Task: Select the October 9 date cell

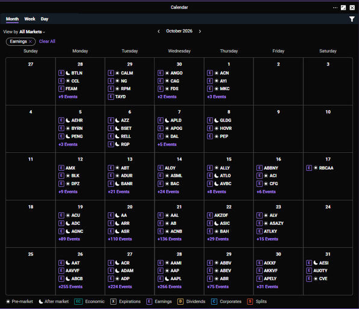Action: [x=278, y=129]
